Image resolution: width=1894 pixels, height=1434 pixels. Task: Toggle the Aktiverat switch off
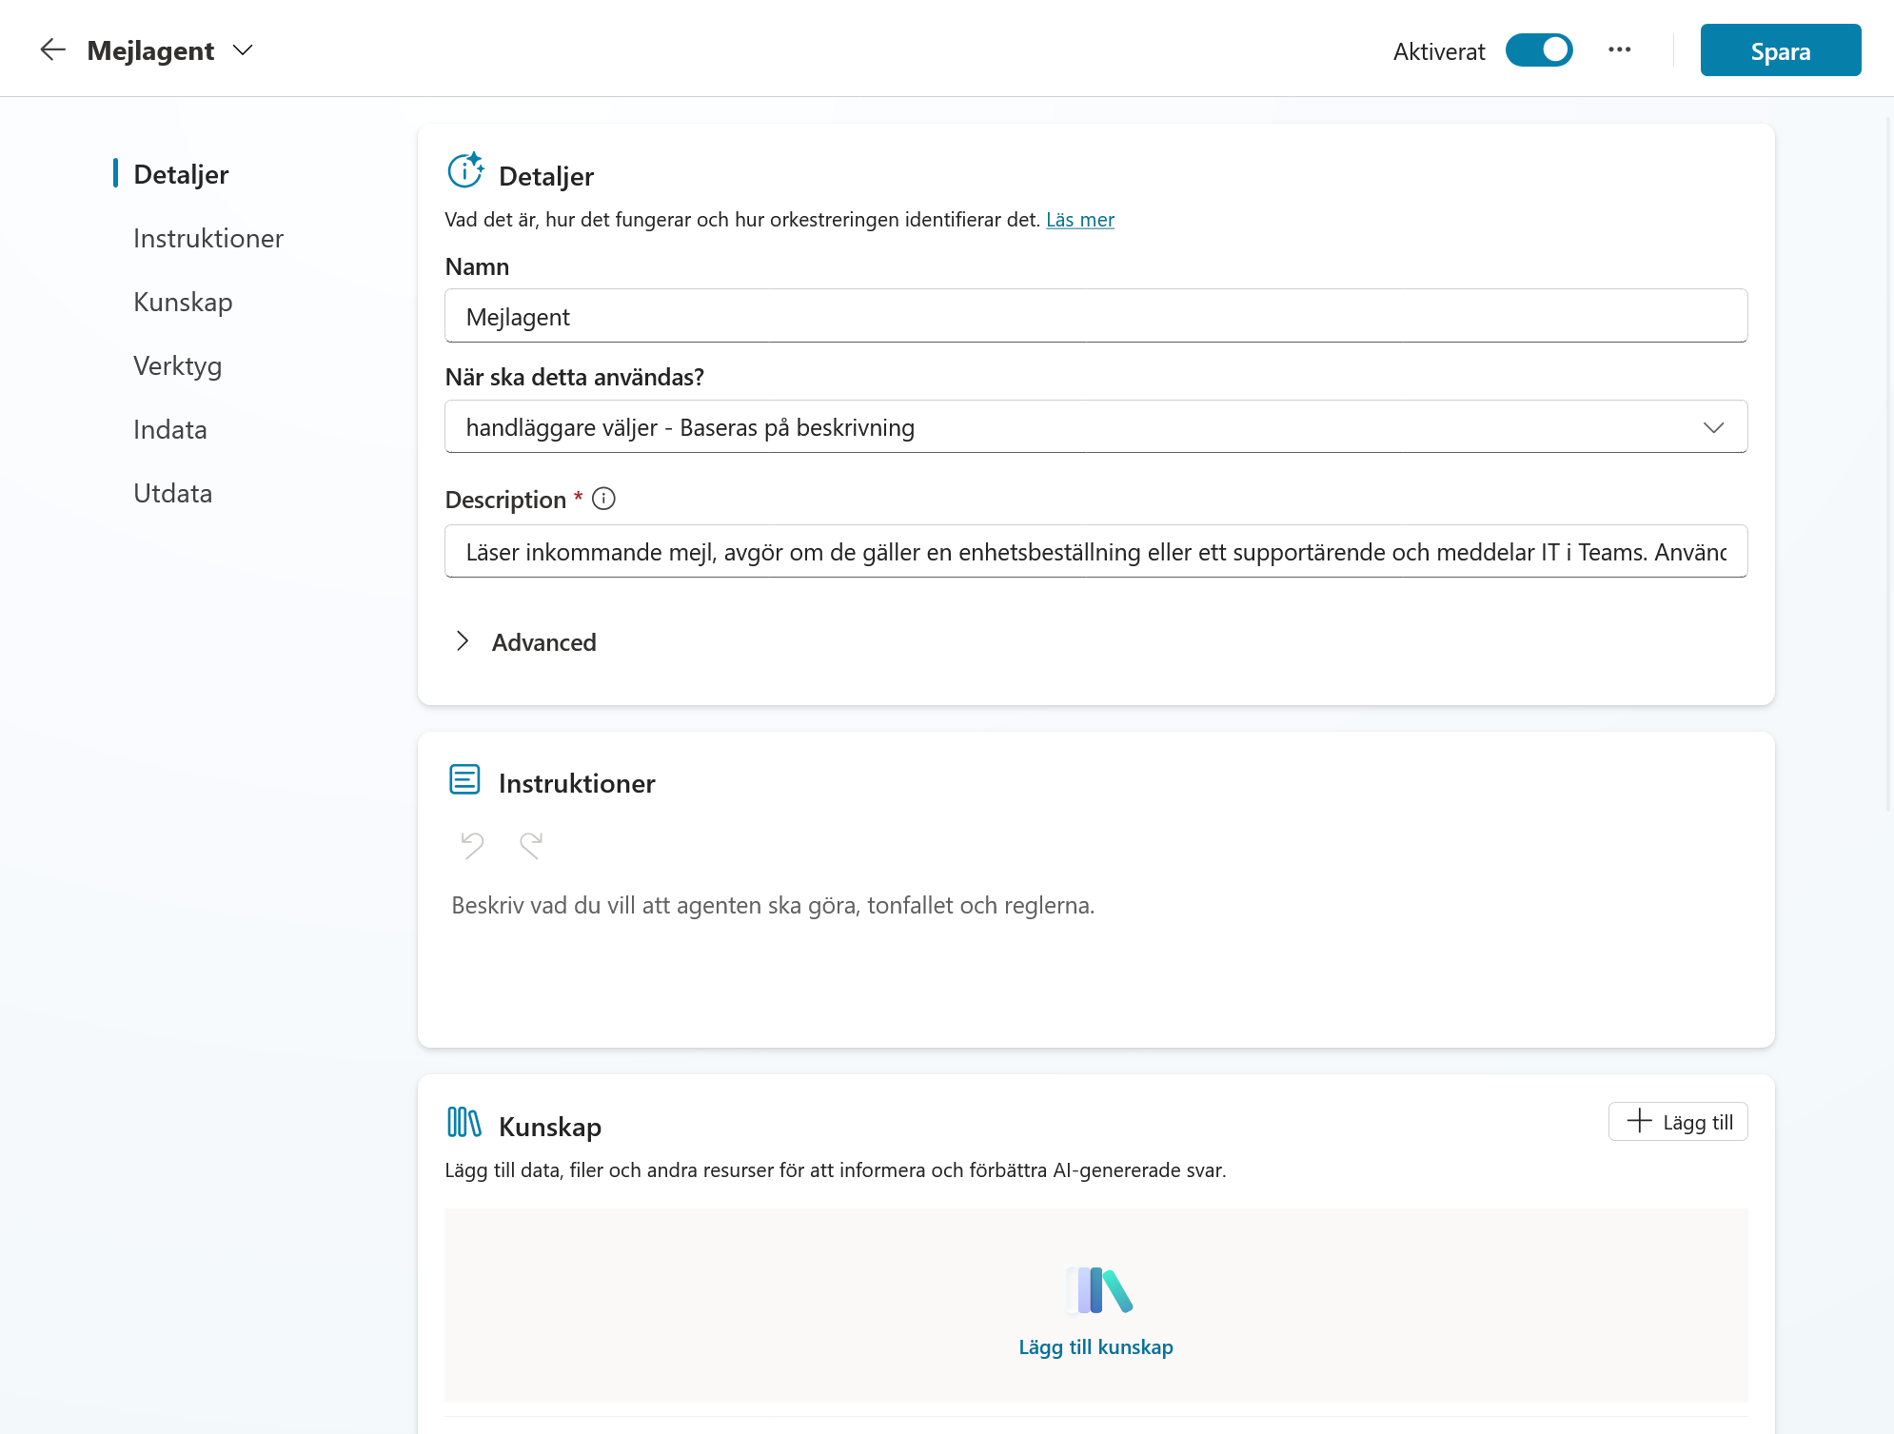[1539, 49]
